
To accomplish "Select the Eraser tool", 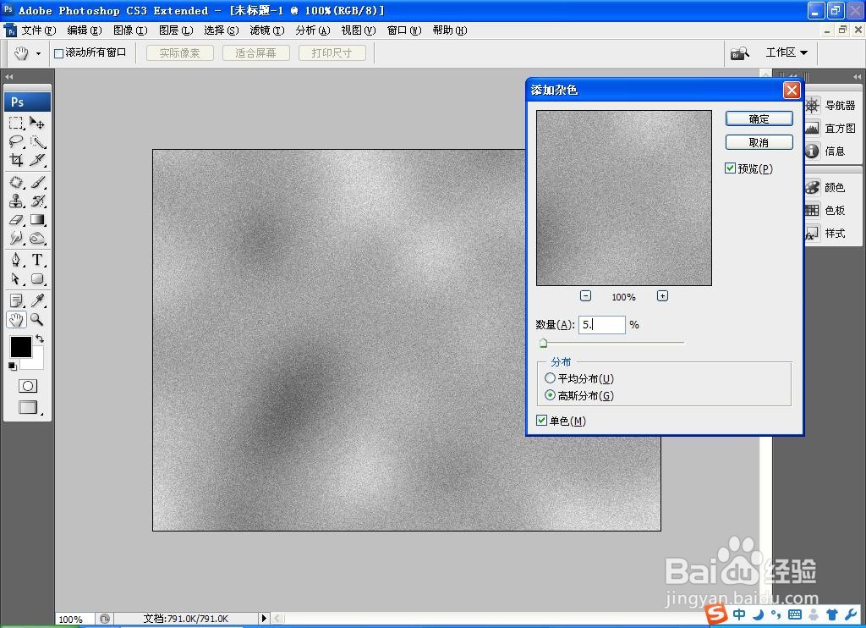I will [x=16, y=219].
